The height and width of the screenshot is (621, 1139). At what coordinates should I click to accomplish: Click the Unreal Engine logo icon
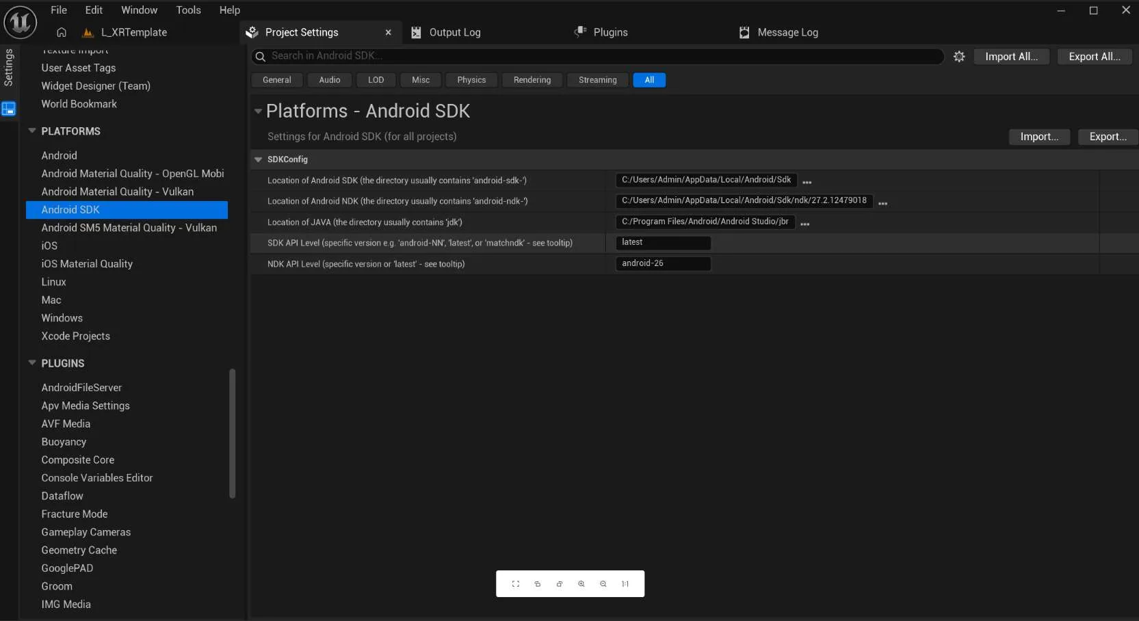(x=20, y=22)
